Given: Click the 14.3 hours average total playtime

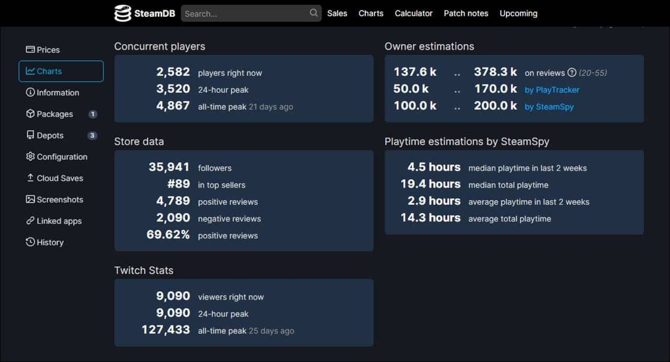Looking at the screenshot, I should [430, 218].
